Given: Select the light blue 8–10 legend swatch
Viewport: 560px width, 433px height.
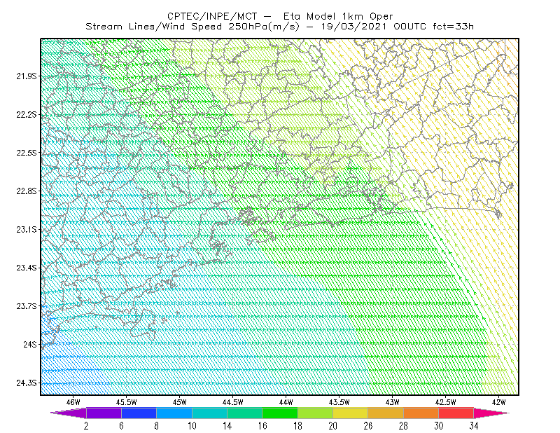Looking at the screenshot, I should click(174, 413).
